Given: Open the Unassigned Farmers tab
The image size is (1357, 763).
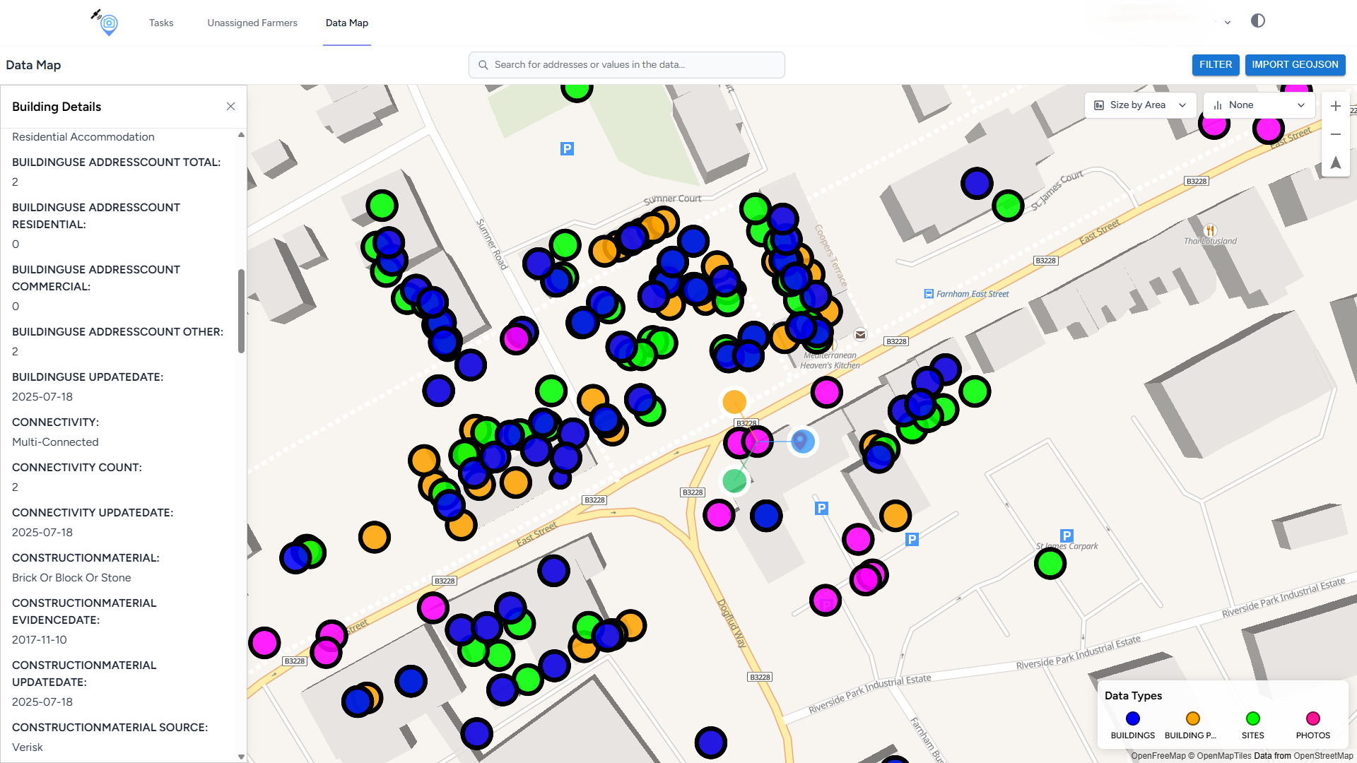Looking at the screenshot, I should coord(252,23).
